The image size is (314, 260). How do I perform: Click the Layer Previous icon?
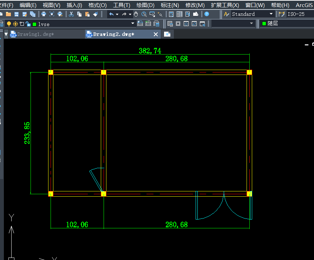pos(148,24)
